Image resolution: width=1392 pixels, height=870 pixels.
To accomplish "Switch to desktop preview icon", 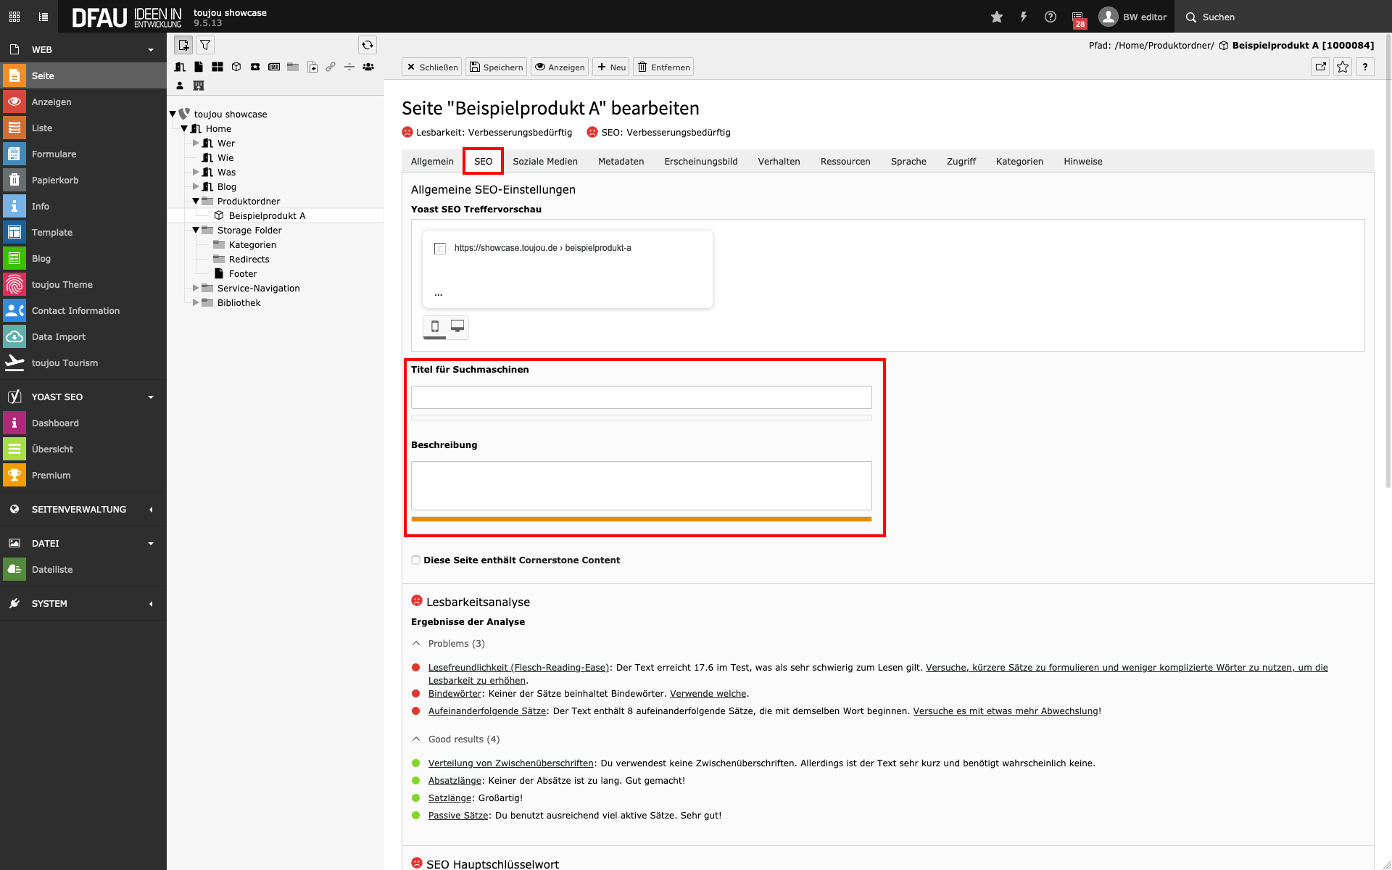I will [457, 326].
